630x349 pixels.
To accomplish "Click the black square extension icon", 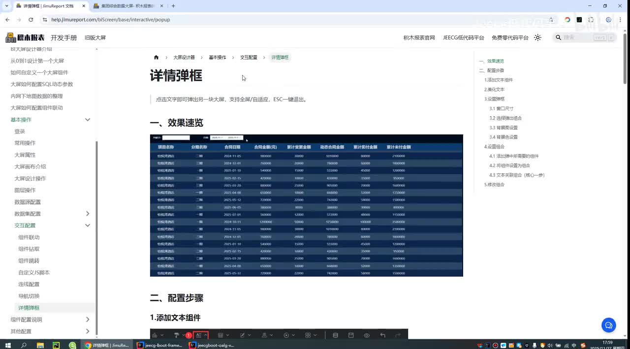I will pyautogui.click(x=579, y=20).
